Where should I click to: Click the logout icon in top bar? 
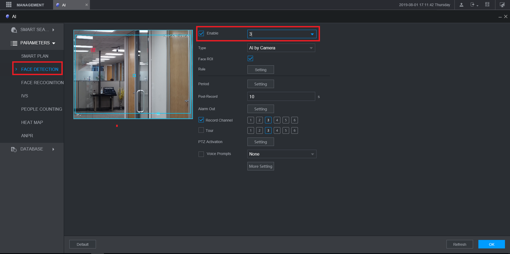point(473,5)
